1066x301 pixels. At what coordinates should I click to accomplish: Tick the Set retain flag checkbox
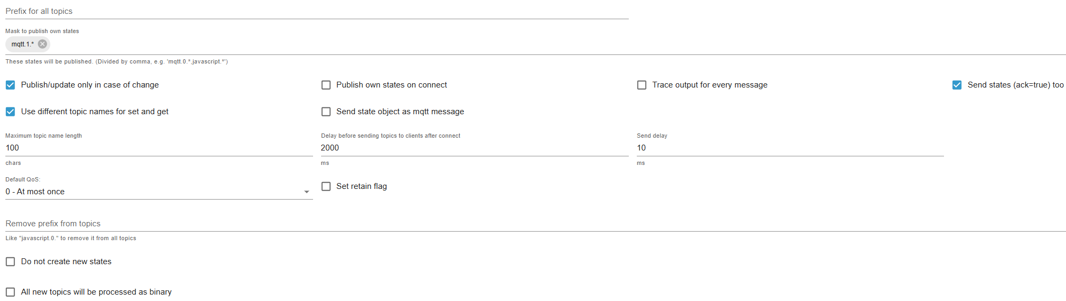(326, 186)
